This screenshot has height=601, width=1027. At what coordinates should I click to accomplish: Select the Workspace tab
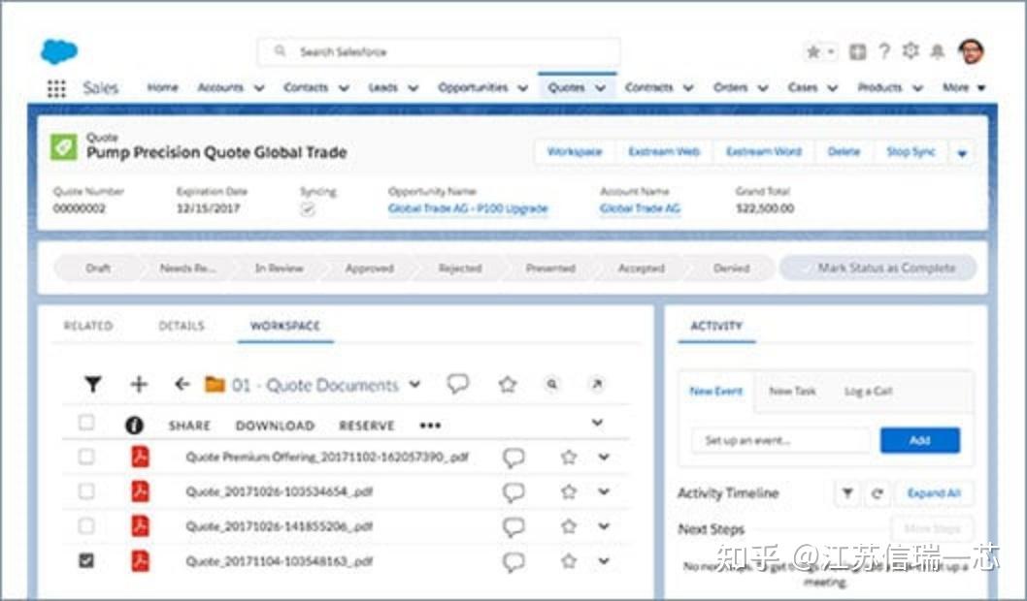click(x=285, y=326)
